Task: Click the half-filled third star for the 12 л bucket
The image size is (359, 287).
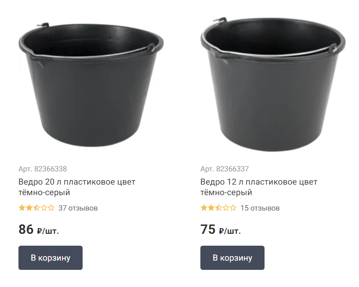Action: [218, 208]
